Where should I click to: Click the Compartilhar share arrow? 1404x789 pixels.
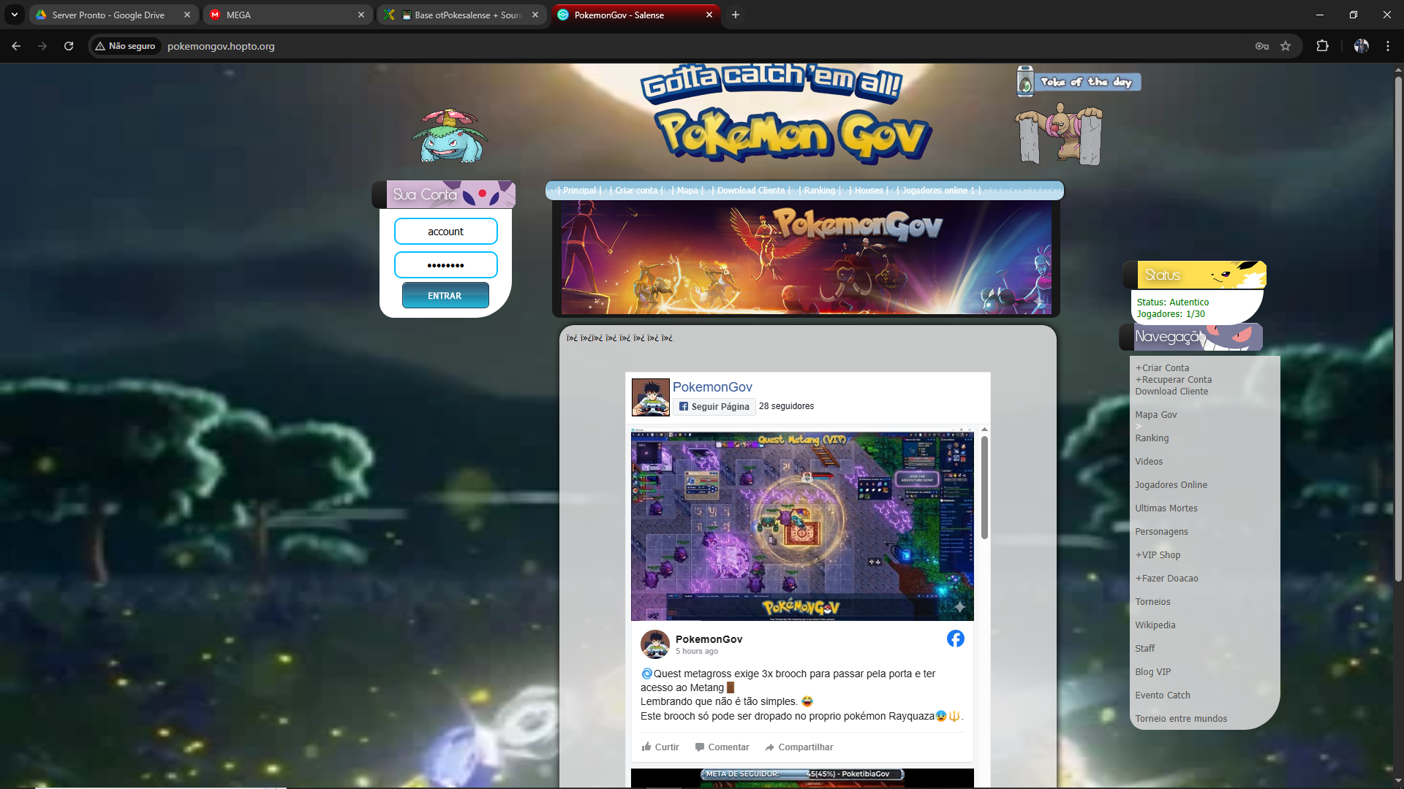pos(769,747)
